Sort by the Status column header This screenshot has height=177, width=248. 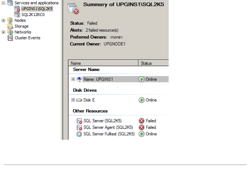[154, 63]
